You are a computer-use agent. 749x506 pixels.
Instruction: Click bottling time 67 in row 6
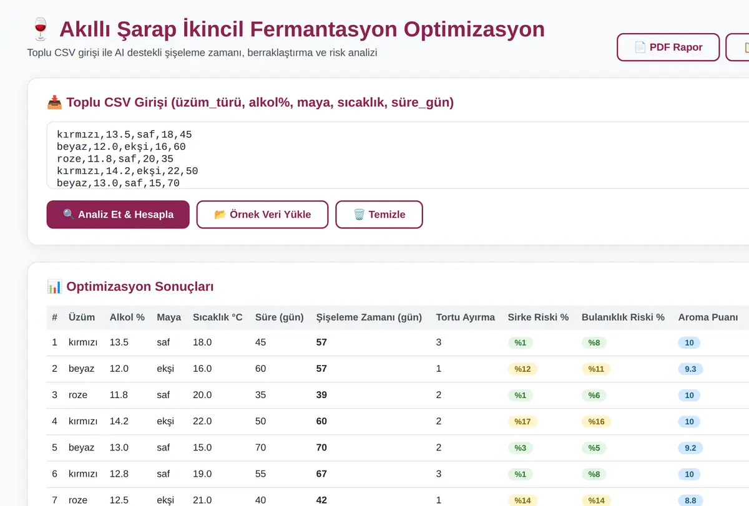point(321,474)
